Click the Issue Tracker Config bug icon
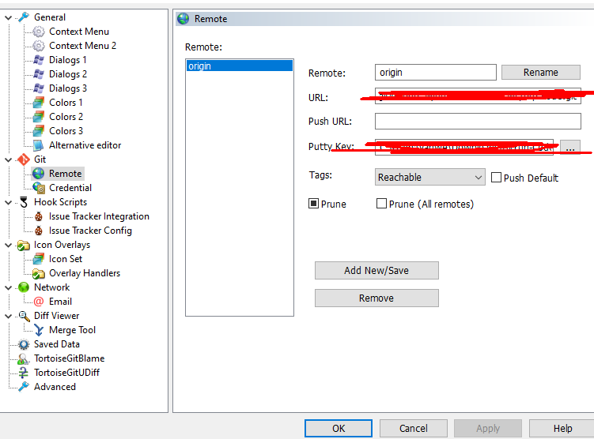The width and height of the screenshot is (594, 439). coord(39,231)
